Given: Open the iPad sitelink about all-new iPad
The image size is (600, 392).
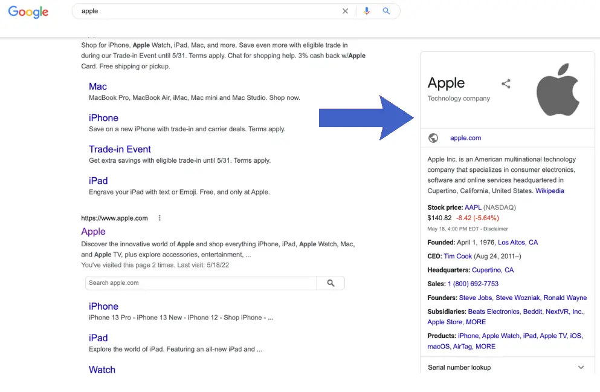Looking at the screenshot, I should coord(98,338).
